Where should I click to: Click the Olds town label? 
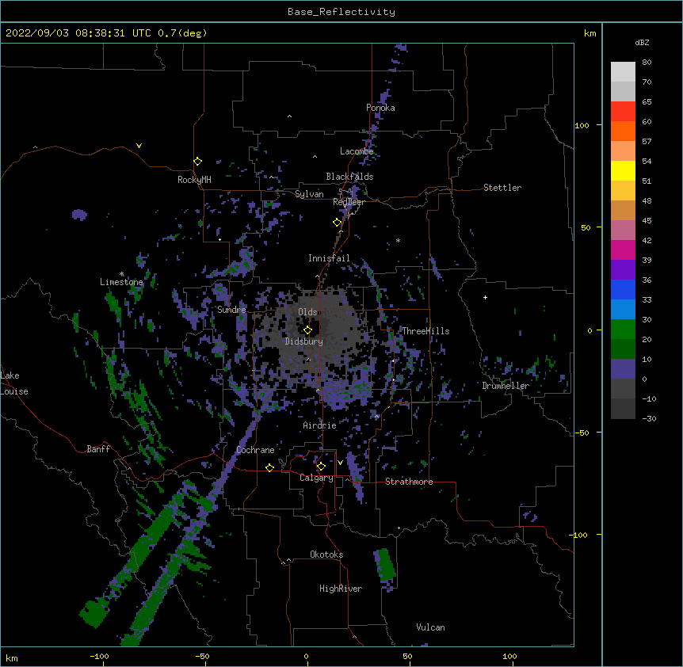point(307,312)
